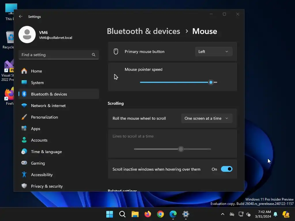Open the Copilot Preview icon in taskbar
This screenshot has width=295, height=221.
click(286, 214)
